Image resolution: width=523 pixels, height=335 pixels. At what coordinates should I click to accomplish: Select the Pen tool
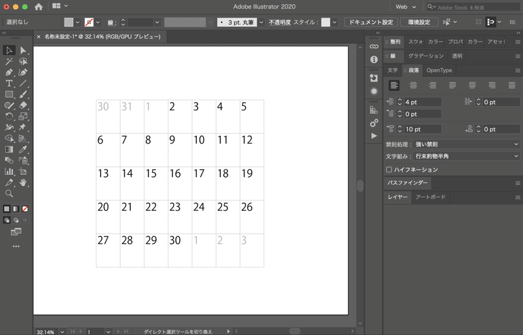[x=9, y=72]
